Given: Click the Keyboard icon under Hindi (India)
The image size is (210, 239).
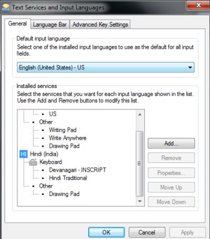Looking at the screenshot, I should (33, 162).
